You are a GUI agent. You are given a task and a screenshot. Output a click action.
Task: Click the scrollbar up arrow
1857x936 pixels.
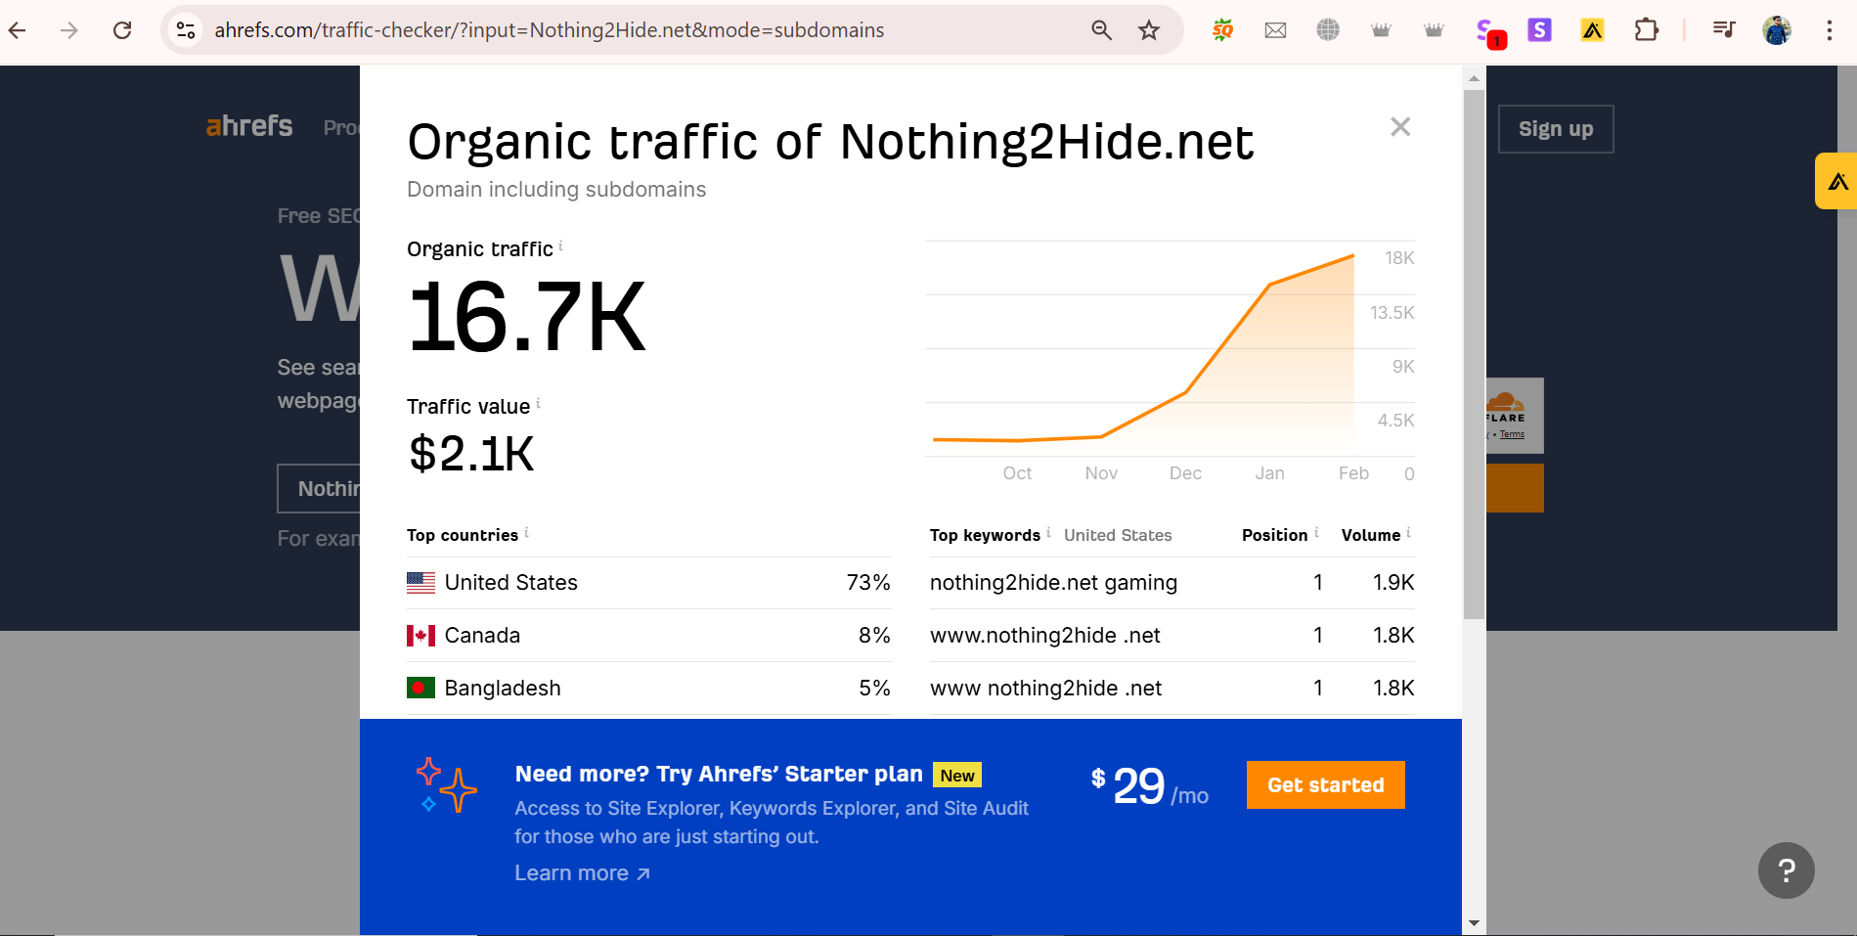coord(1474,77)
